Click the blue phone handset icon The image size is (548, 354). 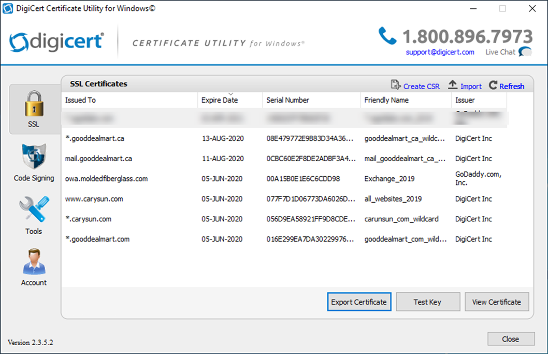tap(387, 36)
